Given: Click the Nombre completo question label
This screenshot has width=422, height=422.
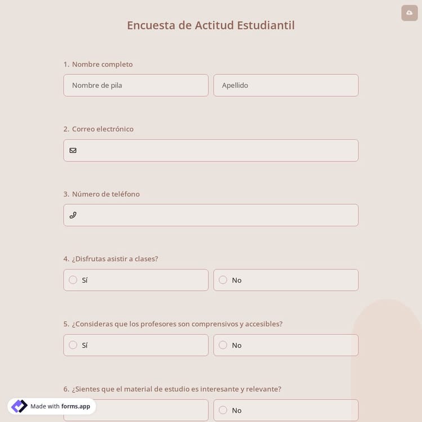Looking at the screenshot, I should (102, 64).
